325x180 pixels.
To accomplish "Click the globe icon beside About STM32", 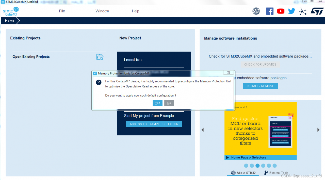I will click(233, 173).
